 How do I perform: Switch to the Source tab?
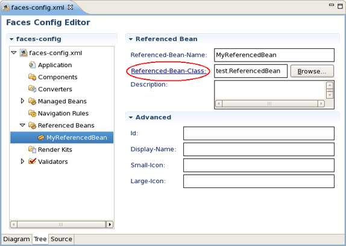(x=61, y=239)
